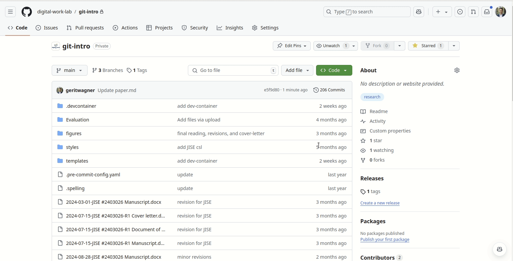The height and width of the screenshot is (261, 513).
Task: Toggle the Starred button to unstar
Action: tap(428, 46)
